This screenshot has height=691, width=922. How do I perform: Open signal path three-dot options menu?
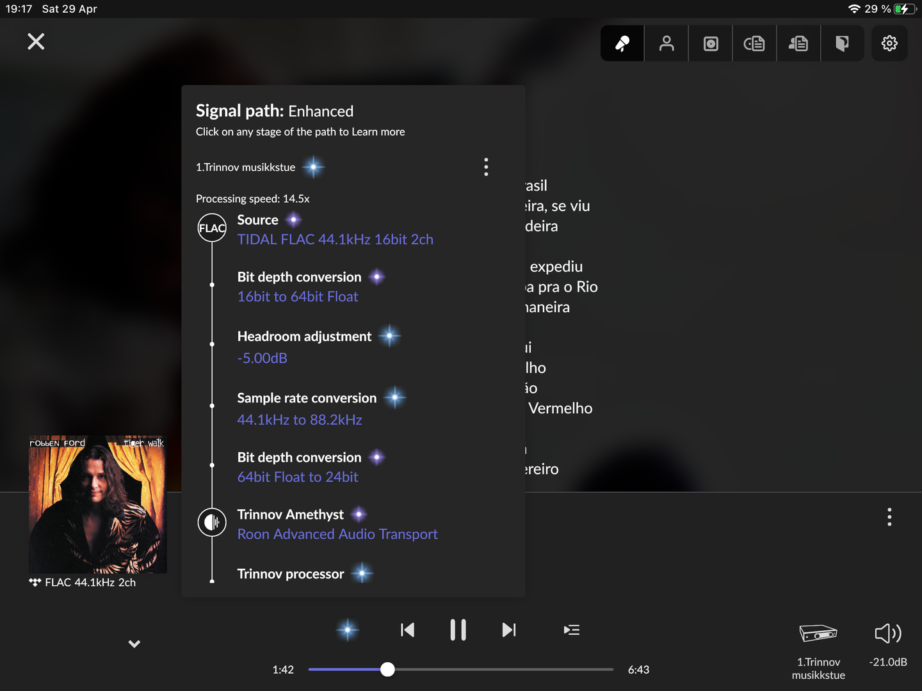coord(486,167)
